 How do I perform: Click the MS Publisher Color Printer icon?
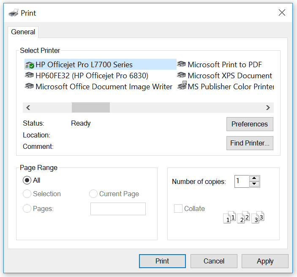coord(182,85)
